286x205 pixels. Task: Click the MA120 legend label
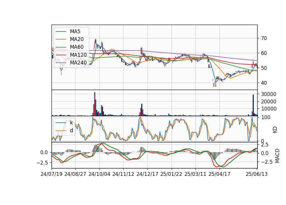pos(78,55)
